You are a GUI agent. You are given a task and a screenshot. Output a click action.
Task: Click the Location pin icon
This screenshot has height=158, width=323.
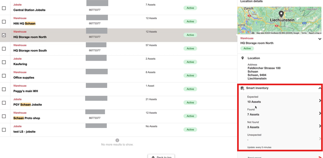coord(242,58)
